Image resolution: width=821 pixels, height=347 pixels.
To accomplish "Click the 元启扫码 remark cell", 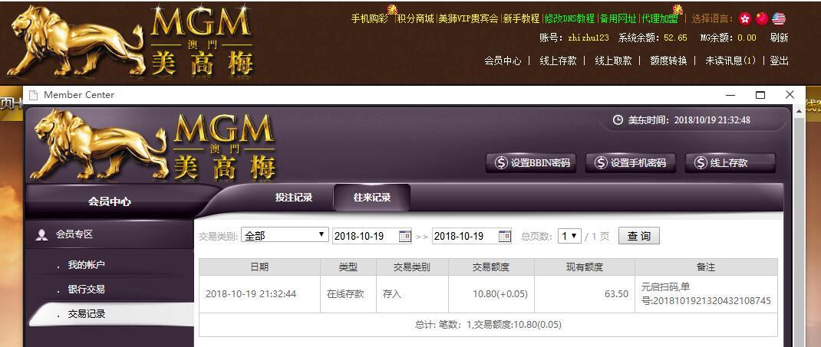I will 706,293.
